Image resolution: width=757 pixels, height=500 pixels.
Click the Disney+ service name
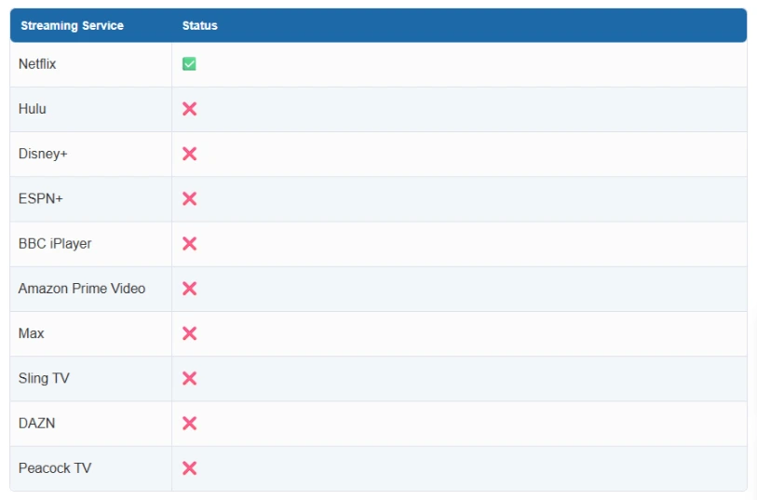click(43, 154)
